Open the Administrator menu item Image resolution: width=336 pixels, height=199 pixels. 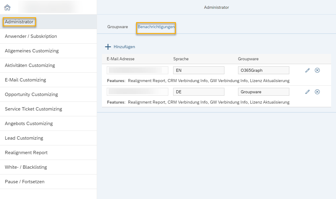(x=19, y=22)
